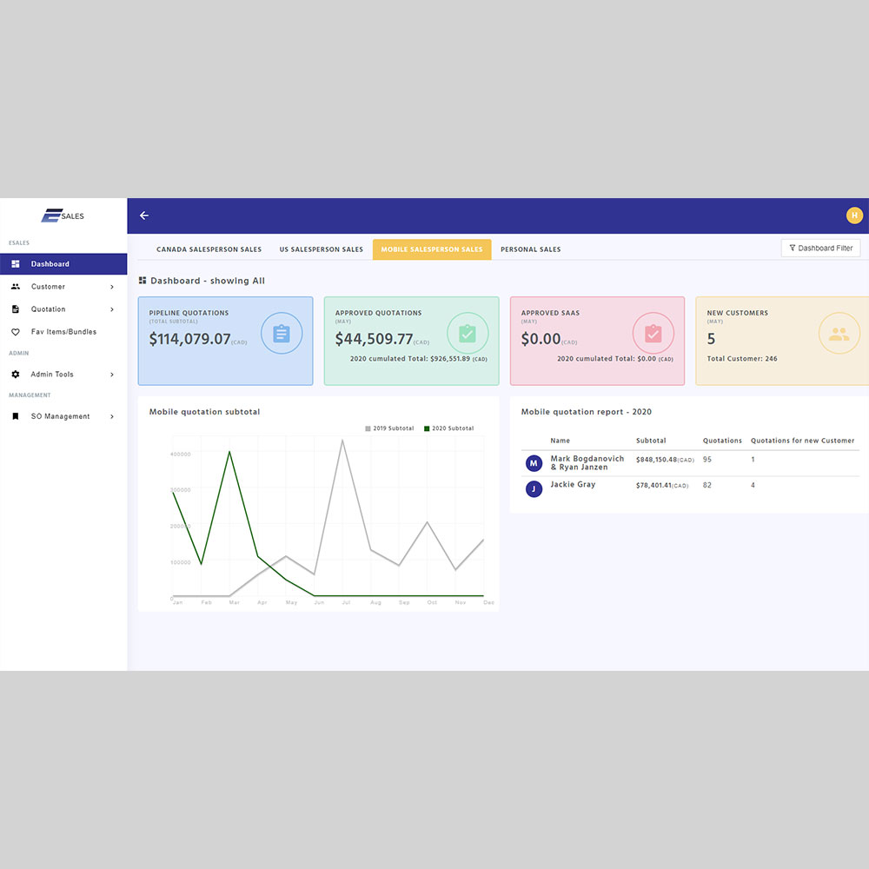Click the Pipeline Quotations clipboard icon

pyautogui.click(x=282, y=334)
